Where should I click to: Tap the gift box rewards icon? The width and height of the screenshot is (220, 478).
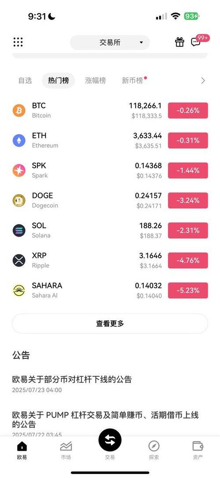pos(180,42)
